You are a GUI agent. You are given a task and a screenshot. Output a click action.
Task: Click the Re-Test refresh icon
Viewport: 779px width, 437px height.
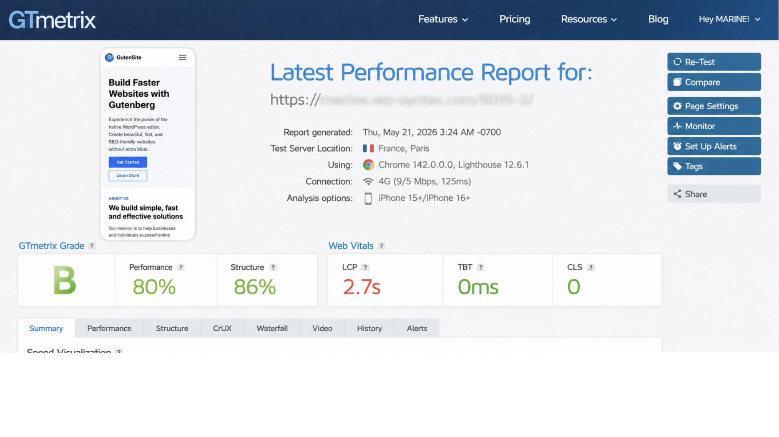[x=677, y=62]
